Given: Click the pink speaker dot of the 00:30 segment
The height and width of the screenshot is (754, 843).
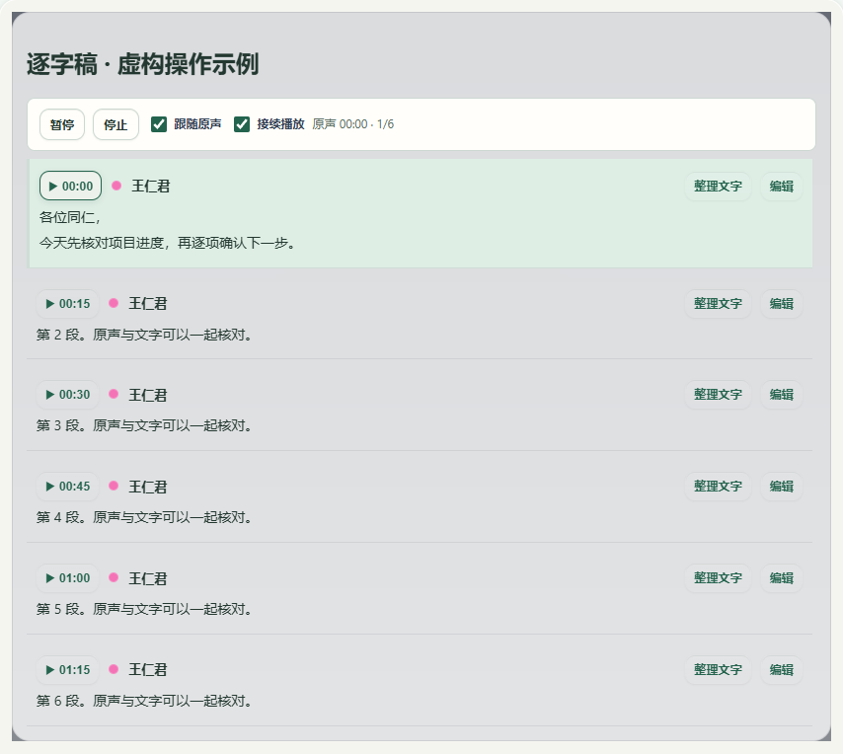Looking at the screenshot, I should (114, 394).
